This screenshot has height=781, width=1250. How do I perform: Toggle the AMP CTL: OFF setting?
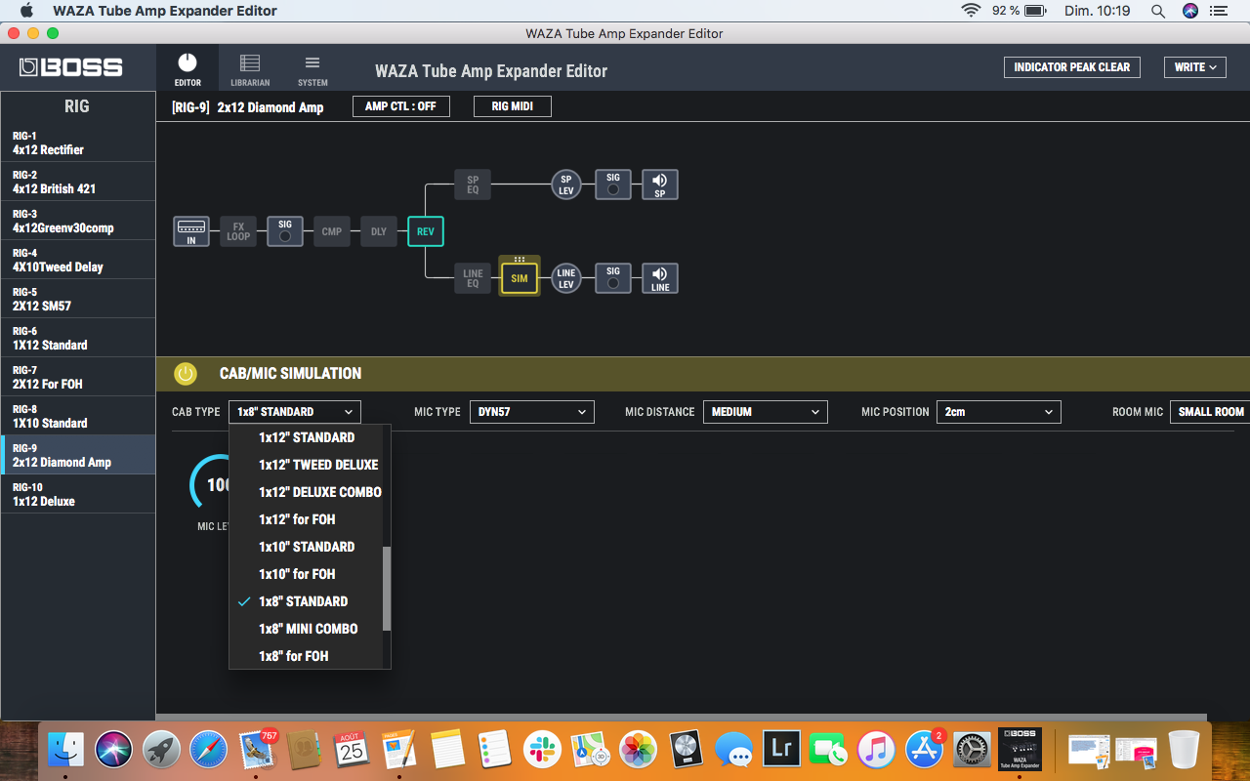click(x=400, y=105)
